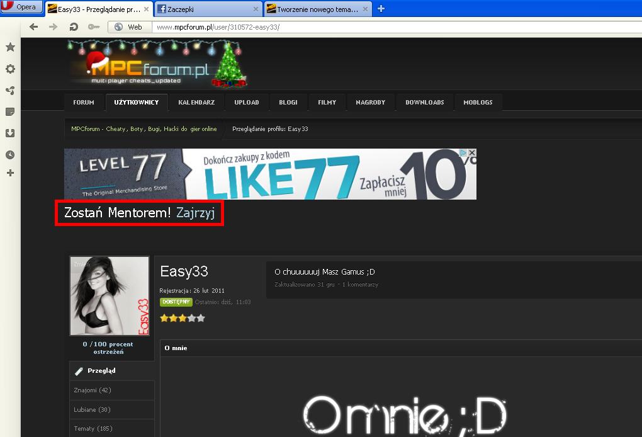The width and height of the screenshot is (642, 437).
Task: Open the Downloads panel in the sidebar
Action: click(x=10, y=133)
